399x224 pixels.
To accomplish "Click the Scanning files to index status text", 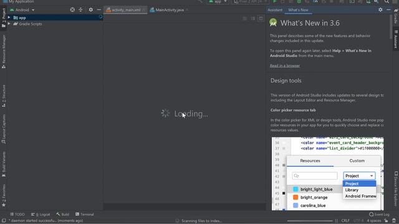I will pos(201,221).
